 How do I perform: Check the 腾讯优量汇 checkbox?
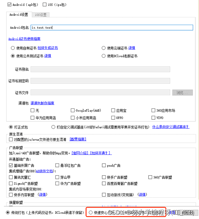tap(11, 177)
